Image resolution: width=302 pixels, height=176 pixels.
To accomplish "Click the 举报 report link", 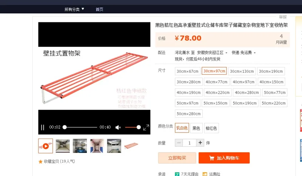I will 283,17.
